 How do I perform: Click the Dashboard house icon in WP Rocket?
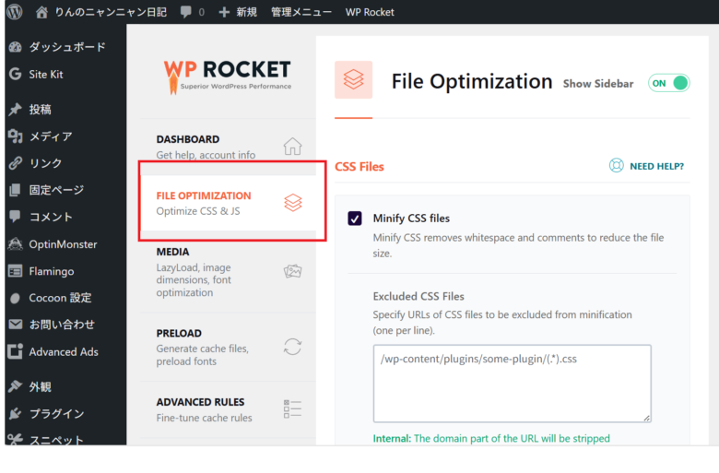pos(292,147)
